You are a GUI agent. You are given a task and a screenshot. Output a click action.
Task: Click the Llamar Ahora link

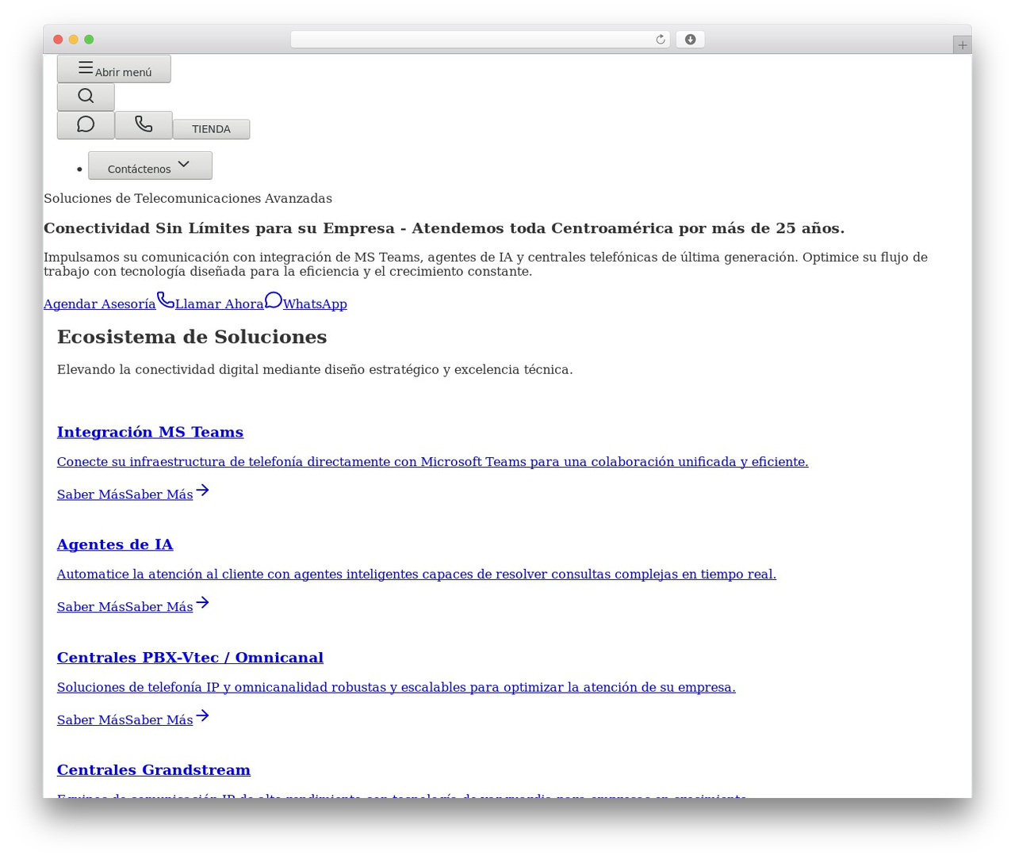pos(220,304)
